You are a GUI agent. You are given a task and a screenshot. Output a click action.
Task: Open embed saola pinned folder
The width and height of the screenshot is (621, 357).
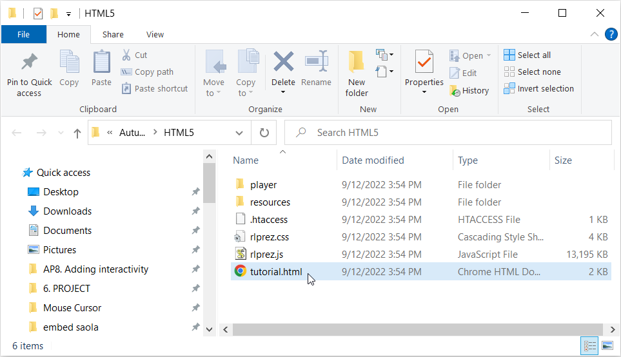[64, 327]
